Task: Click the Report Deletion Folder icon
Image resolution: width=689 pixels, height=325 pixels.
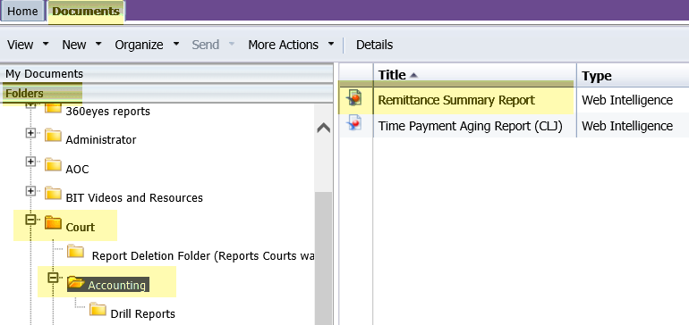Action: [x=75, y=251]
